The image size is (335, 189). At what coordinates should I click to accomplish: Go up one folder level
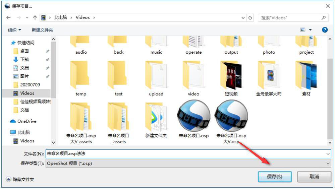(x=35, y=17)
